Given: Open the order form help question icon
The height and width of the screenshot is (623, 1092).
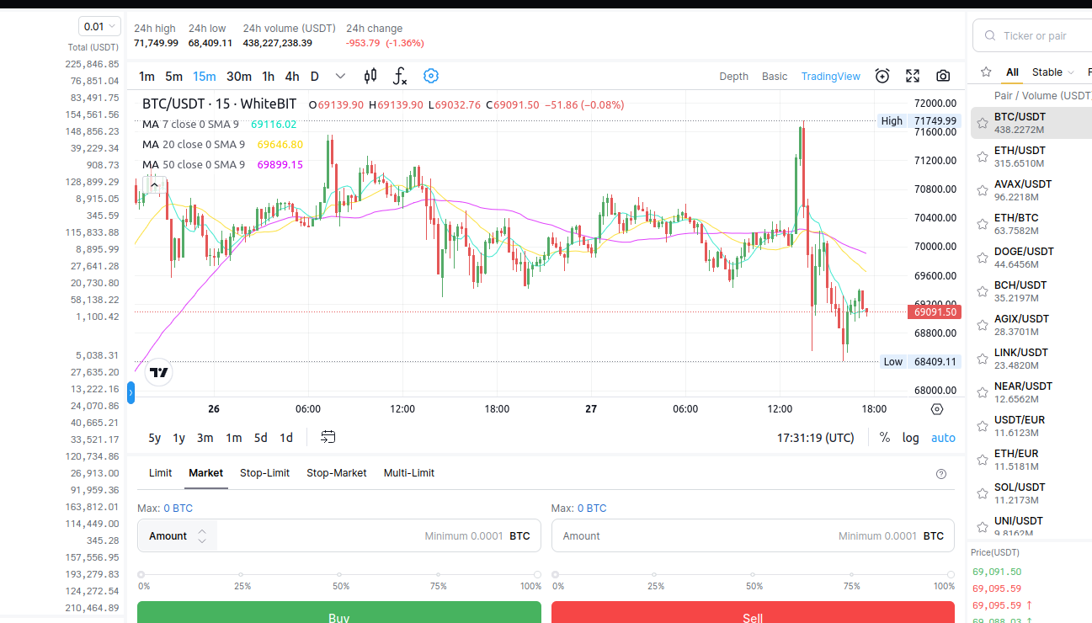Looking at the screenshot, I should click(941, 474).
